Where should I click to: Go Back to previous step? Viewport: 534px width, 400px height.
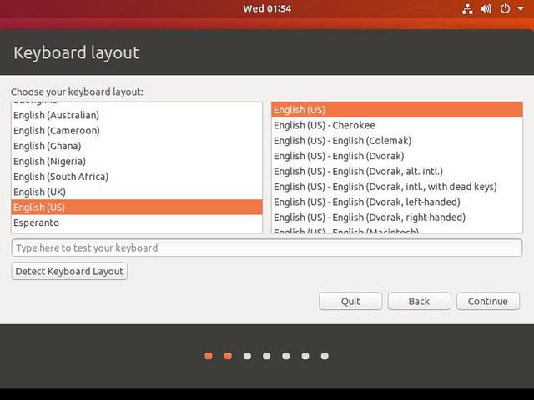tap(419, 301)
